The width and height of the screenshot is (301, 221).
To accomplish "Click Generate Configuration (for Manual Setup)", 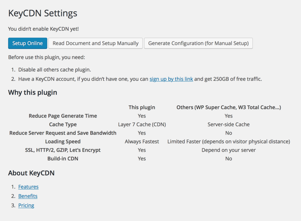I will click(198, 43).
